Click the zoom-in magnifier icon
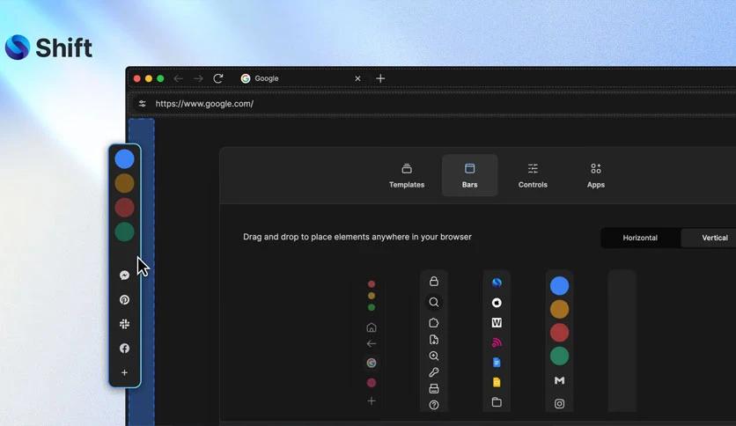The width and height of the screenshot is (736, 426). (x=434, y=356)
